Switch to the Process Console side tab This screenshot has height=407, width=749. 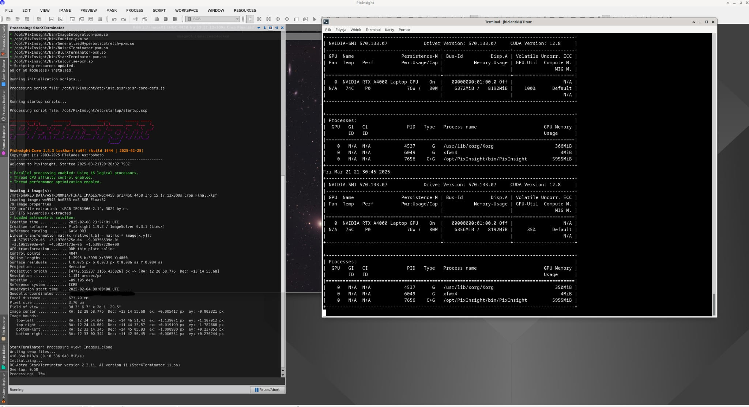point(4,40)
